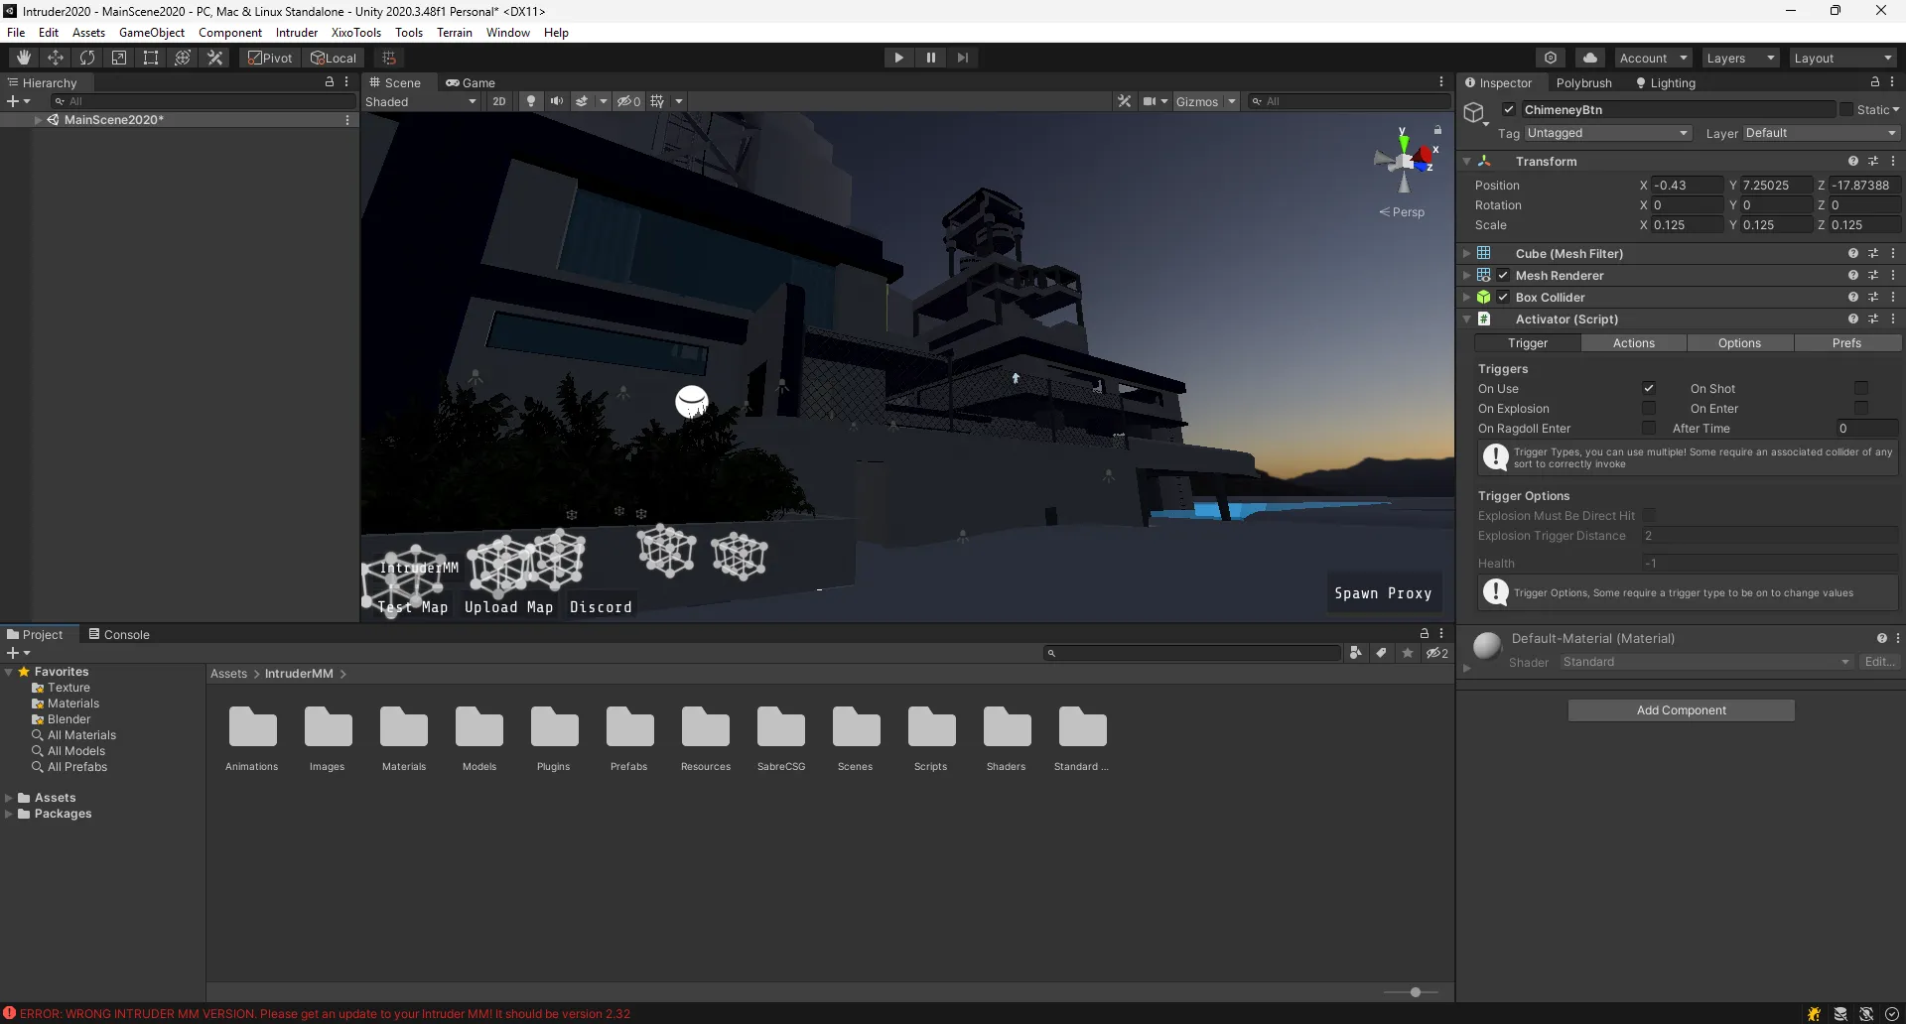Mute the console? No — open the Gizmos dropdown icon
Image resolution: width=1906 pixels, height=1024 pixels.
(x=1231, y=101)
